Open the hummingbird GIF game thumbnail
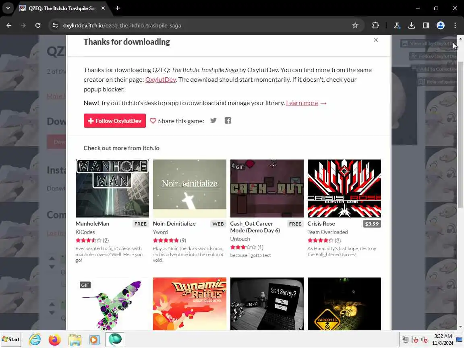464x348 pixels. click(x=112, y=304)
